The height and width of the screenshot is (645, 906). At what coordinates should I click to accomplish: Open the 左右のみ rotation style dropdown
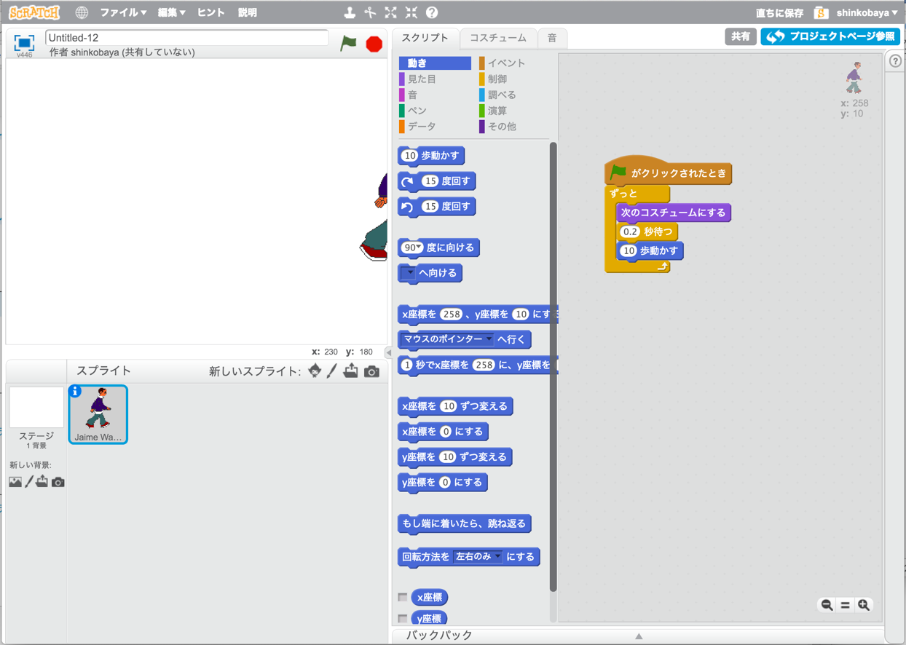pos(498,557)
